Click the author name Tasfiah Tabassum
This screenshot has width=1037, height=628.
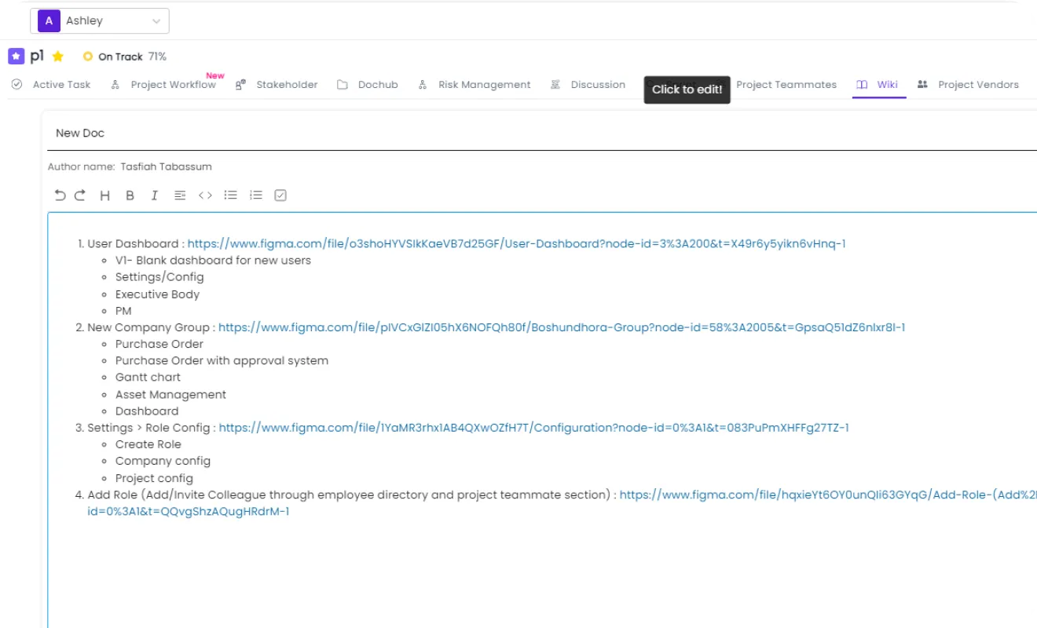(166, 166)
